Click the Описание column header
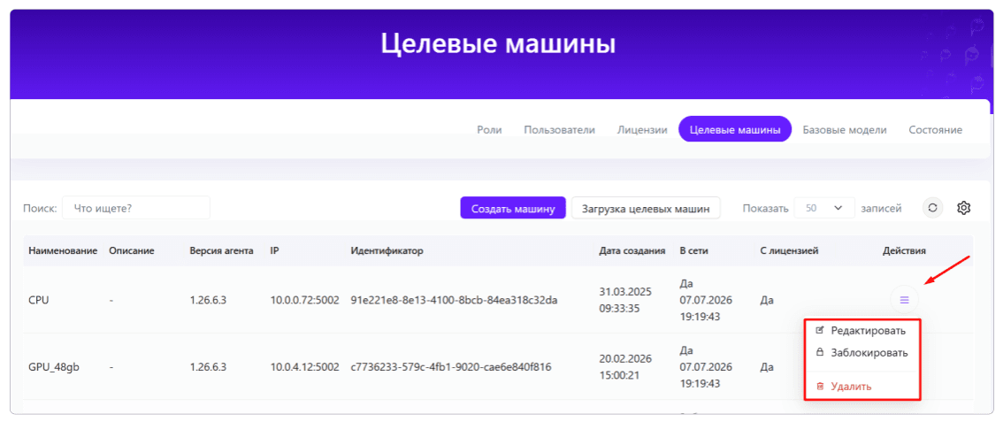Image resolution: width=1003 pixels, height=422 pixels. coord(132,250)
